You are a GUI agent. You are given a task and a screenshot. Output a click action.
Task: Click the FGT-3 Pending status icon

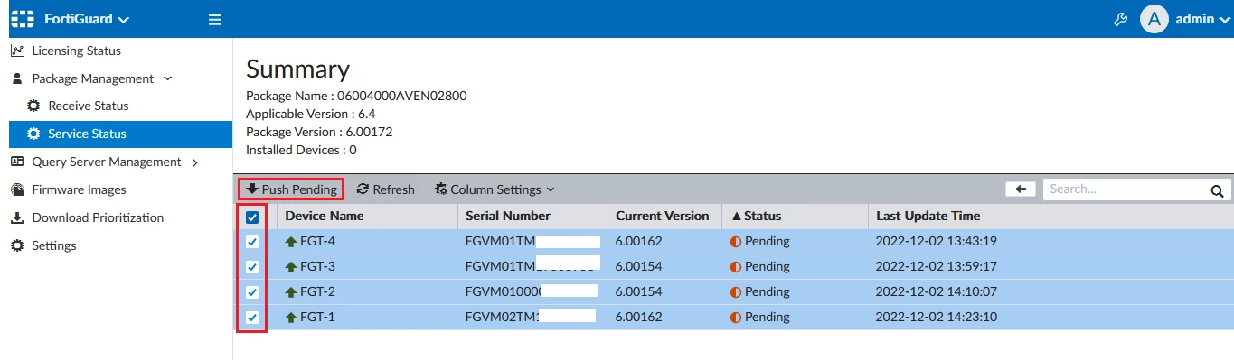[736, 267]
